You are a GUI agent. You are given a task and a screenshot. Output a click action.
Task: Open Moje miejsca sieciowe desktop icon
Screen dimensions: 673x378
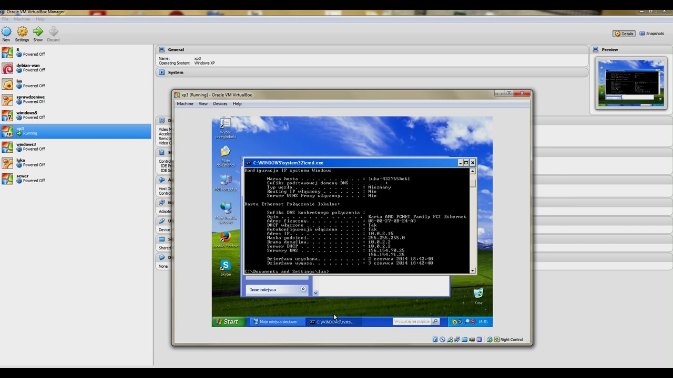(x=226, y=208)
